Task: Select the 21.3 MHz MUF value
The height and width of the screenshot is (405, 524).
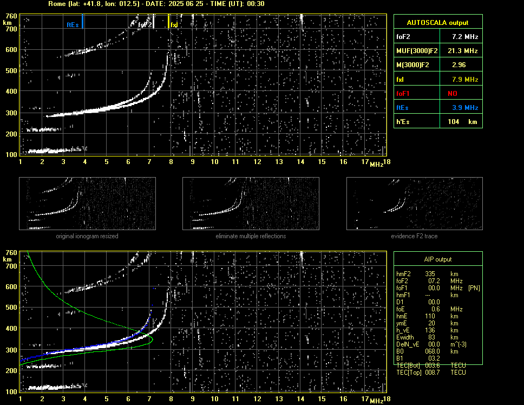Action: [461, 50]
